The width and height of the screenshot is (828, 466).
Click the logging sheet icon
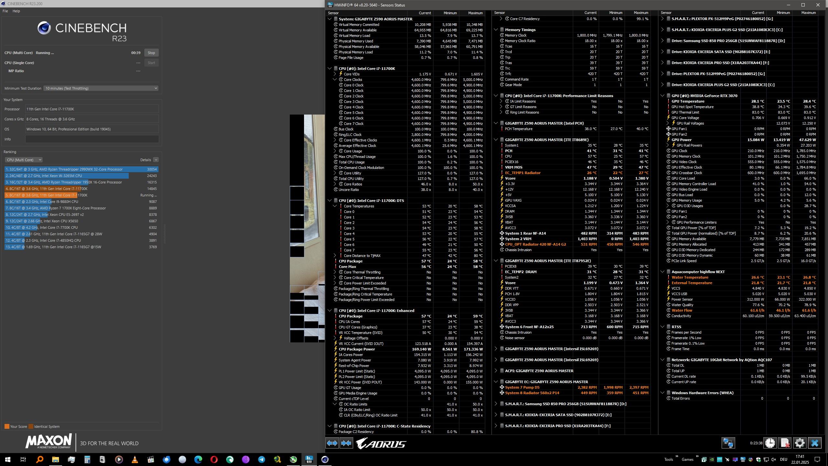[x=785, y=443]
